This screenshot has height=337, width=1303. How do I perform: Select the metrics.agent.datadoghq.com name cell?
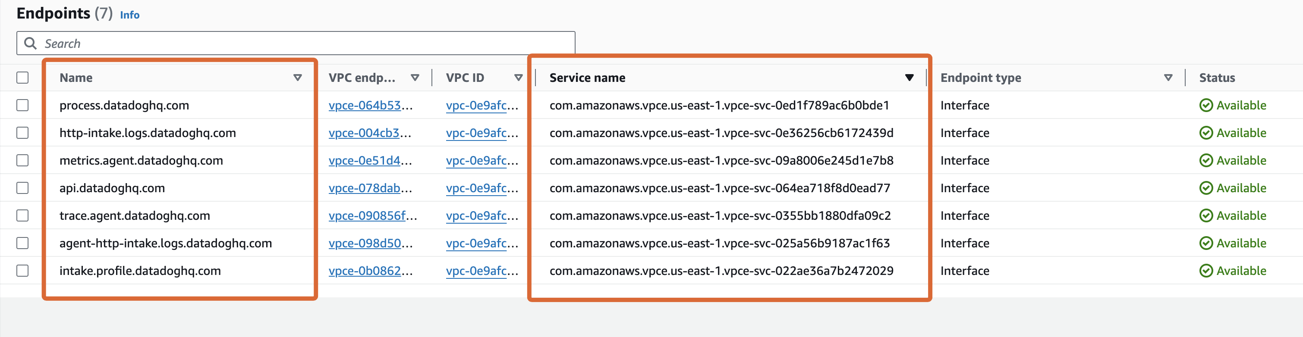(x=141, y=160)
